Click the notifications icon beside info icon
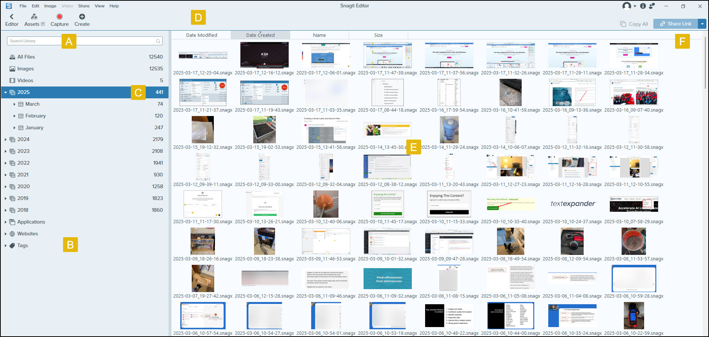709x337 pixels. [652, 6]
